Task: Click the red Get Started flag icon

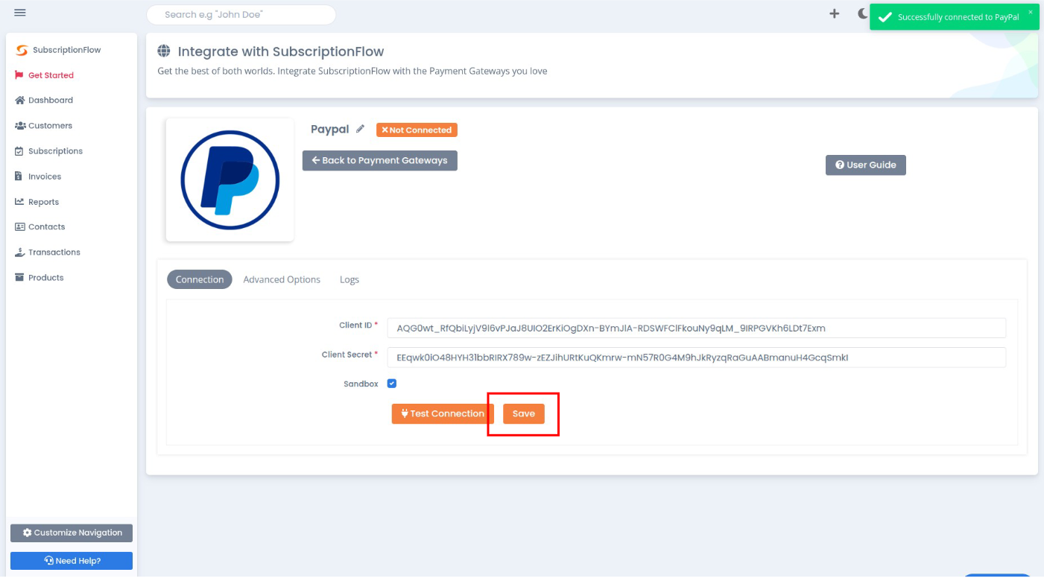Action: (x=19, y=75)
